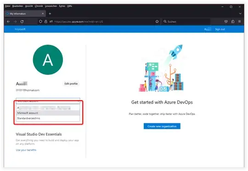Click the Edit profile button
Screen dimensions: 248x171
[71, 84]
